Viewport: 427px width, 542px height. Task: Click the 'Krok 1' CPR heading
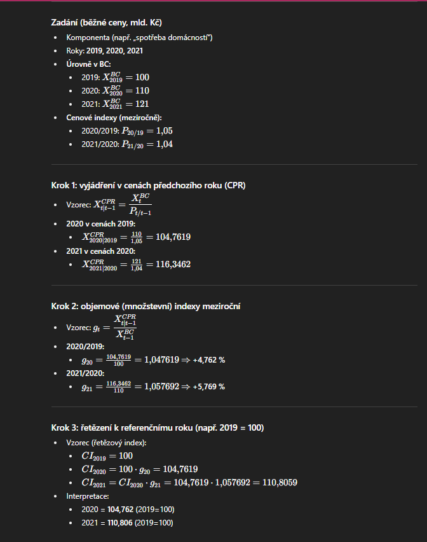[149, 185]
